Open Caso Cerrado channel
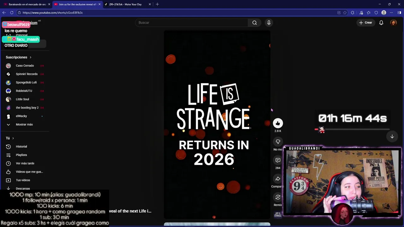The image size is (404, 227). (x=25, y=66)
